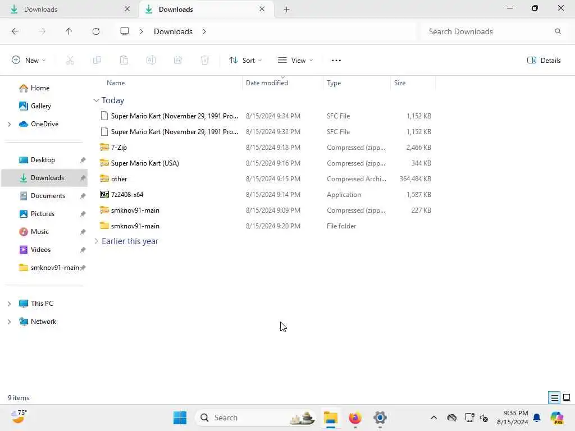The width and height of the screenshot is (575, 431).
Task: Refresh the Downloads folder view
Action: tap(96, 31)
